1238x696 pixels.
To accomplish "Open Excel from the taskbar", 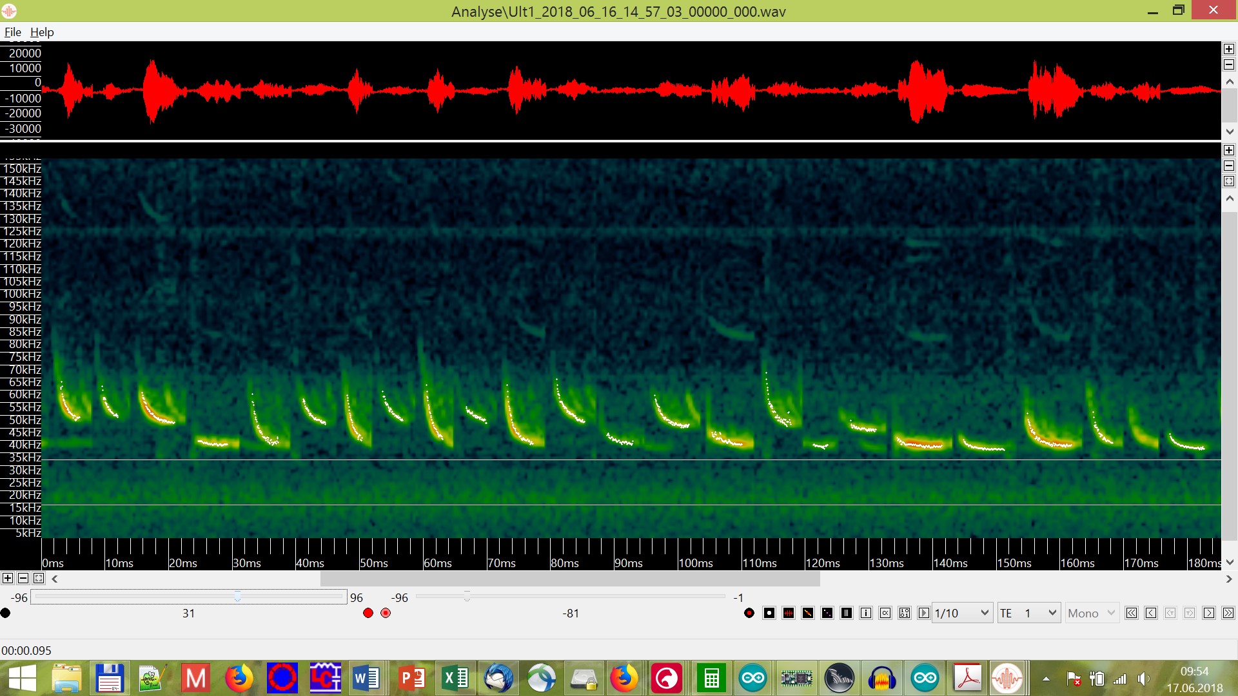I will (455, 678).
